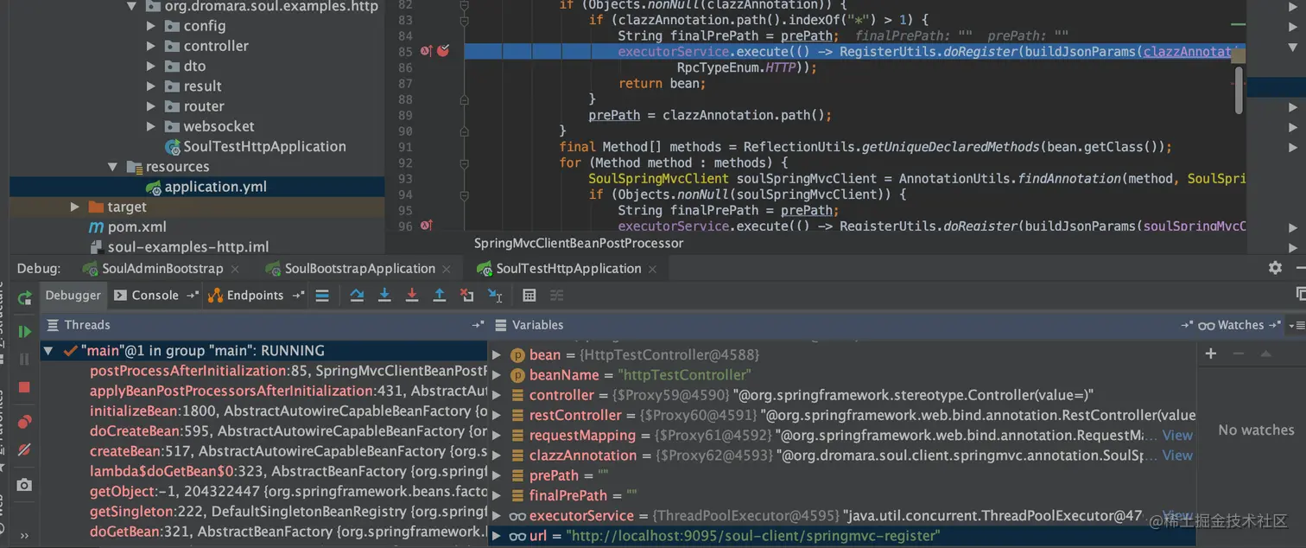Expand the controller folder in the project tree
The height and width of the screenshot is (548, 1306).
[x=151, y=46]
